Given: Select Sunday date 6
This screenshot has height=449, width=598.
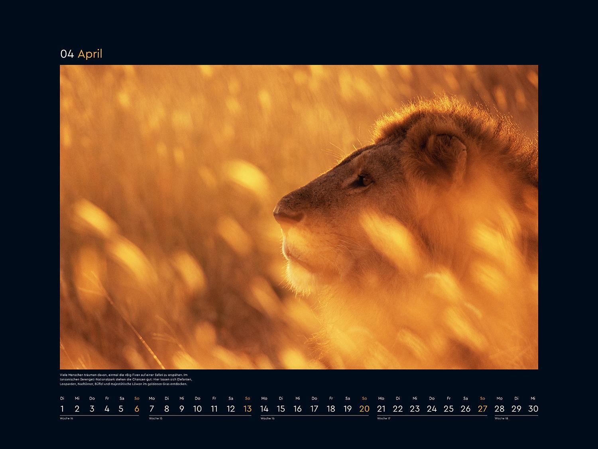Looking at the screenshot, I should pyautogui.click(x=137, y=409).
